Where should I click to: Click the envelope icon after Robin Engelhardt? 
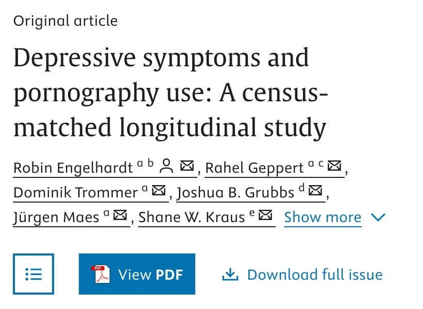coord(187,166)
